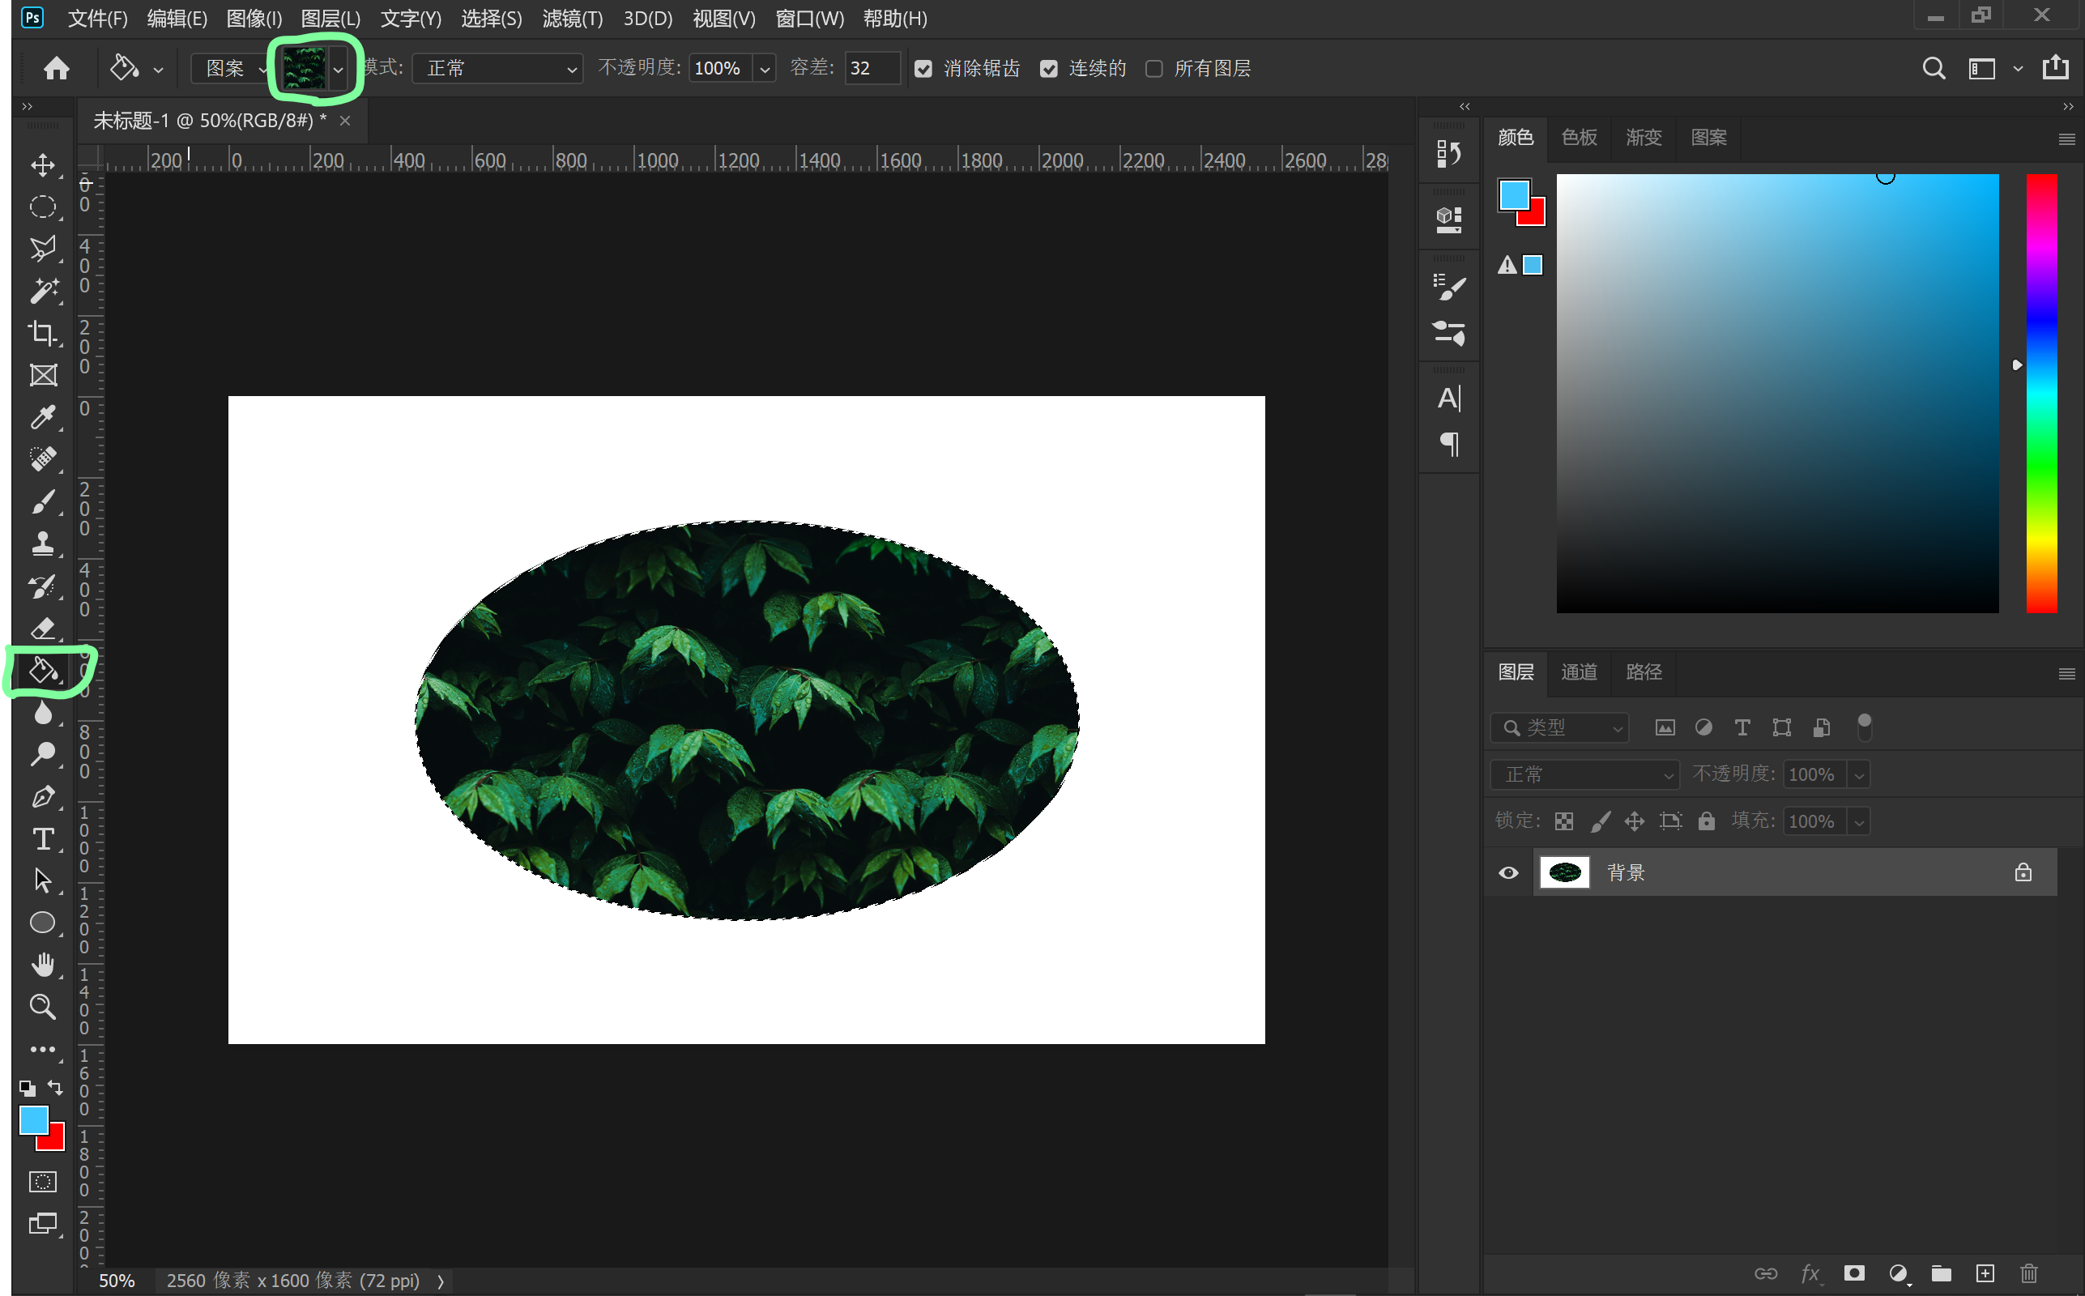The width and height of the screenshot is (2085, 1296).
Task: Select the Crop tool
Action: 43,333
